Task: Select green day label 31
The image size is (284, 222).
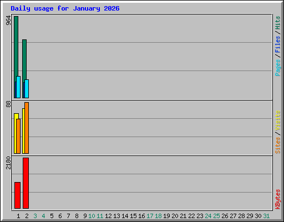Action: click(x=266, y=216)
